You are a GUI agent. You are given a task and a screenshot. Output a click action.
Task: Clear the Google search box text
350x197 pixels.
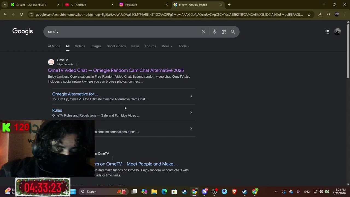(203, 32)
